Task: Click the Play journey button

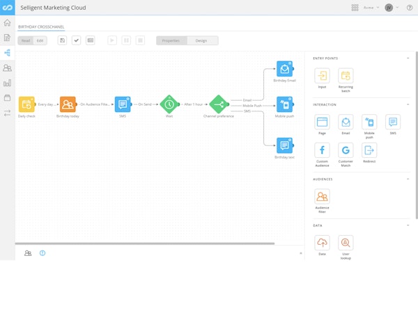Action: tap(112, 40)
